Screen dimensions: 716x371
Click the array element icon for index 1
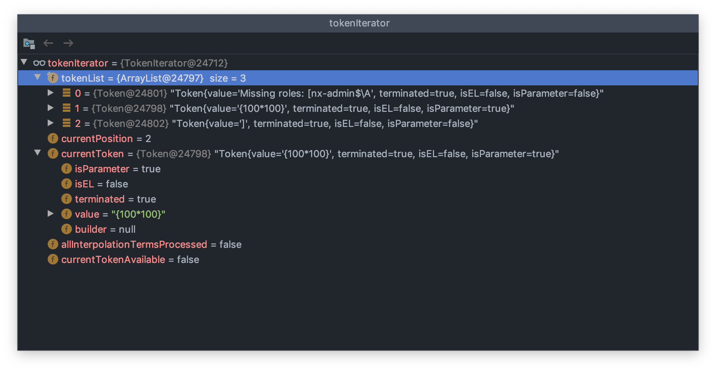pos(67,108)
